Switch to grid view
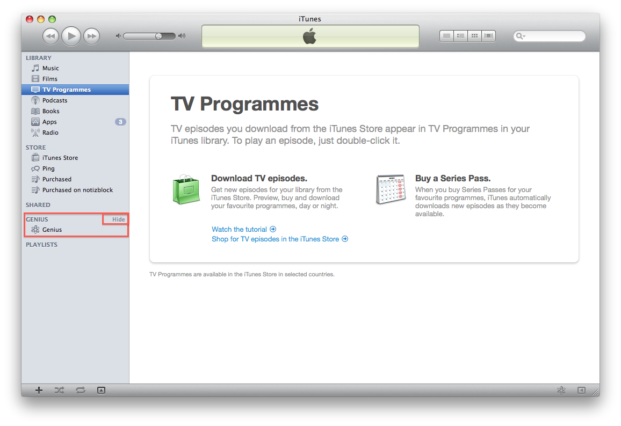621x426 pixels. (x=474, y=36)
